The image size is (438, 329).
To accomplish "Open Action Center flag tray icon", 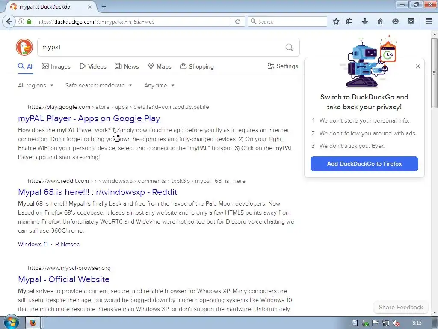I will click(376, 323).
